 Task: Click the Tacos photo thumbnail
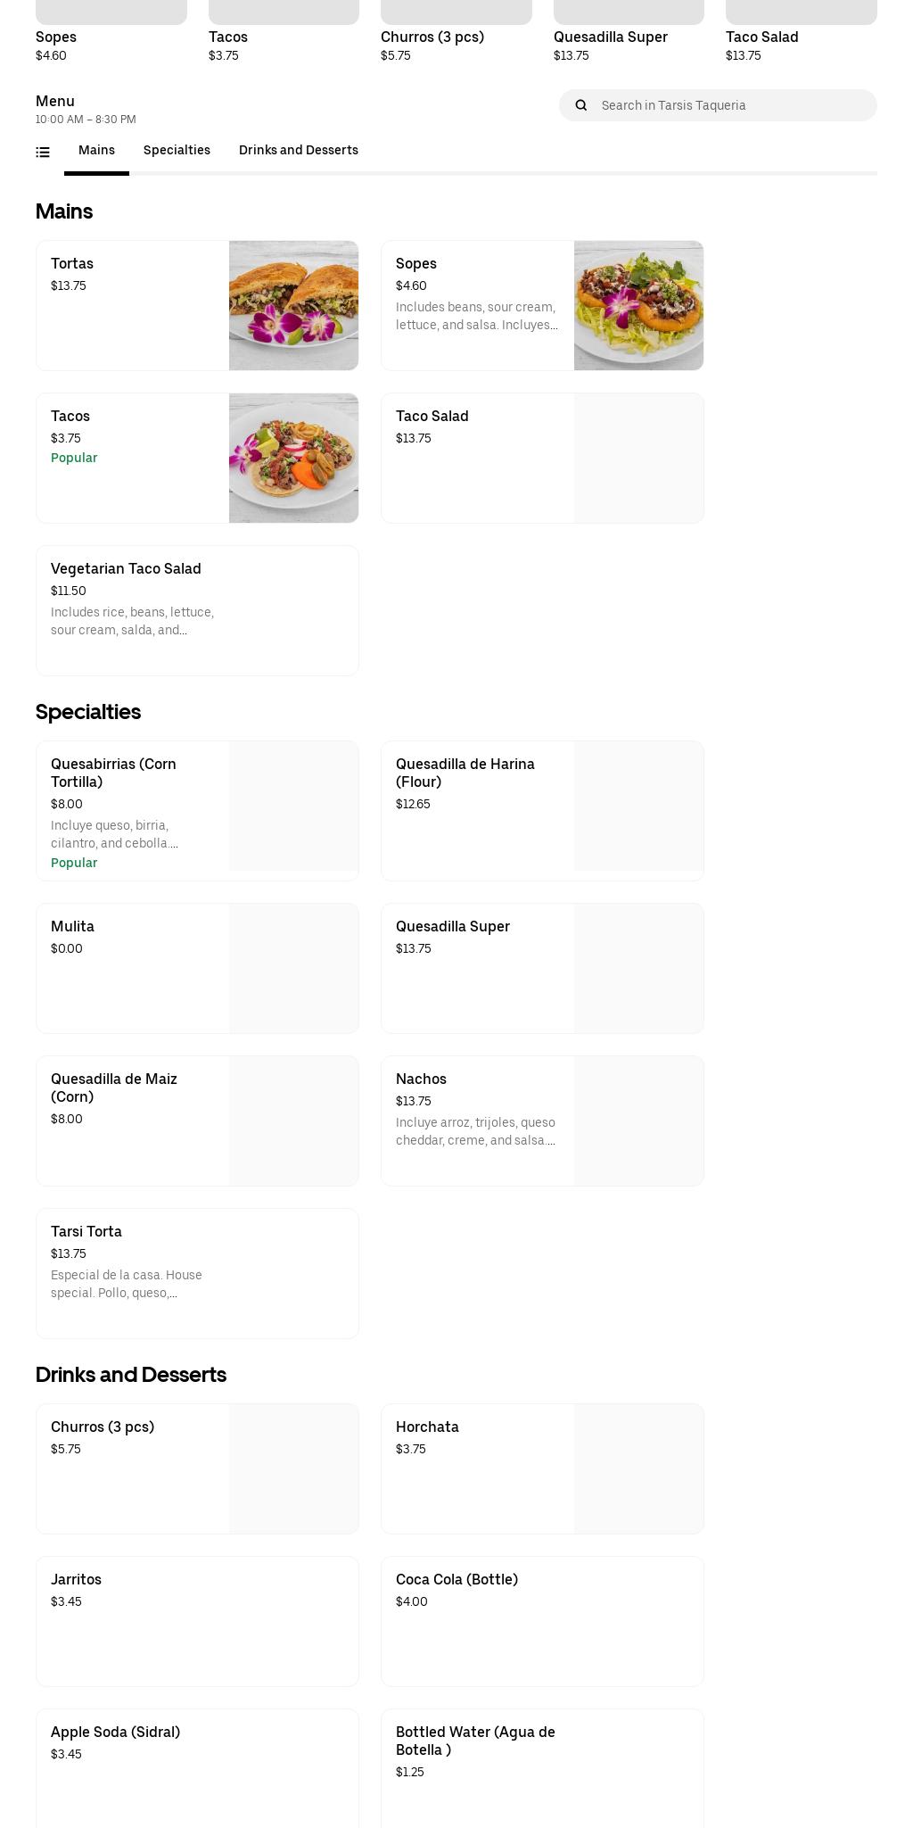click(293, 458)
